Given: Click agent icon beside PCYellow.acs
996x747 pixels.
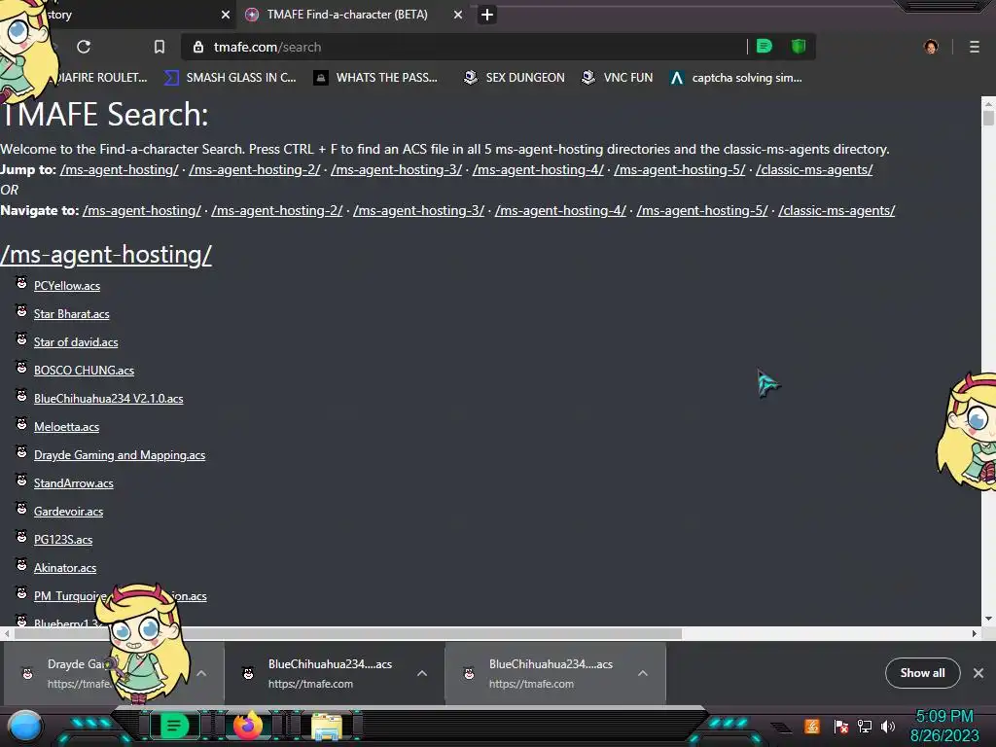Looking at the screenshot, I should 21,283.
